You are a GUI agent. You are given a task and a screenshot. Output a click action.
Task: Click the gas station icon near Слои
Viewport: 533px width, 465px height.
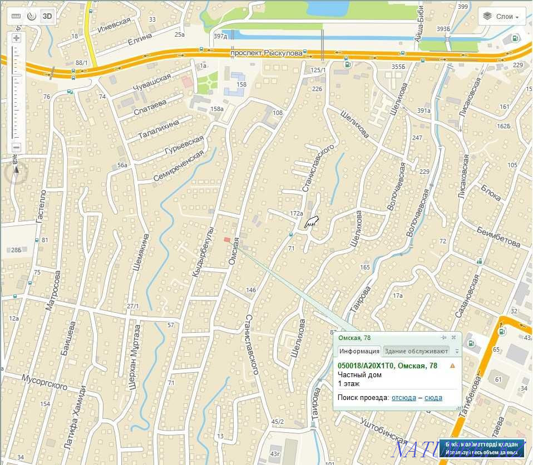click(x=515, y=39)
